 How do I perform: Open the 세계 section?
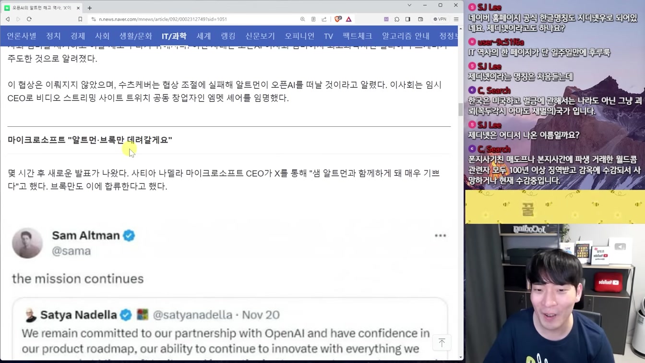203,36
